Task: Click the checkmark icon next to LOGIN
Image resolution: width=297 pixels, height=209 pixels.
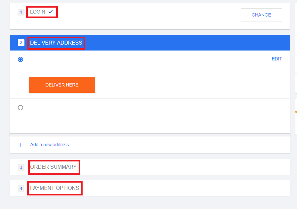Action: point(51,12)
